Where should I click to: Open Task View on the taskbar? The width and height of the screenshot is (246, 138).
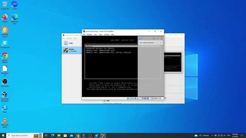point(46,135)
